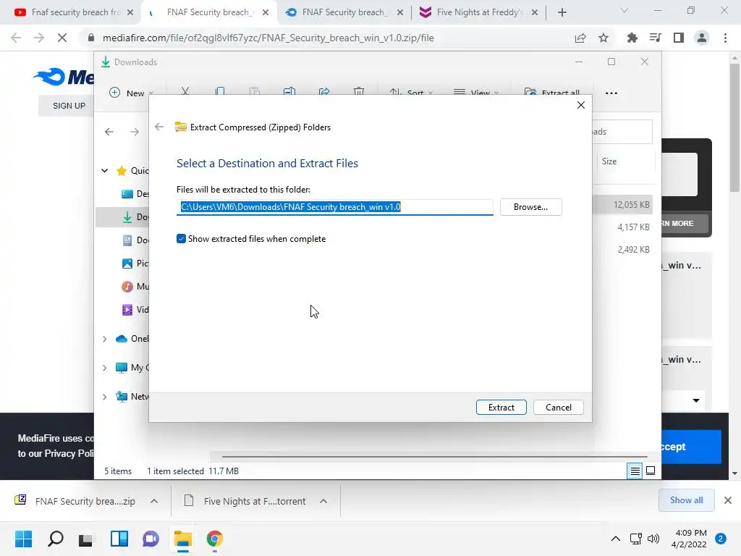Close the Five Nights at Freddy's tab
Screen dimensions: 741x556
pos(535,12)
